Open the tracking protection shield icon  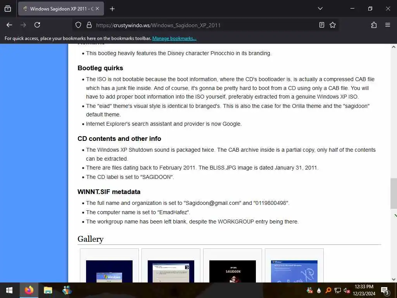click(78, 25)
